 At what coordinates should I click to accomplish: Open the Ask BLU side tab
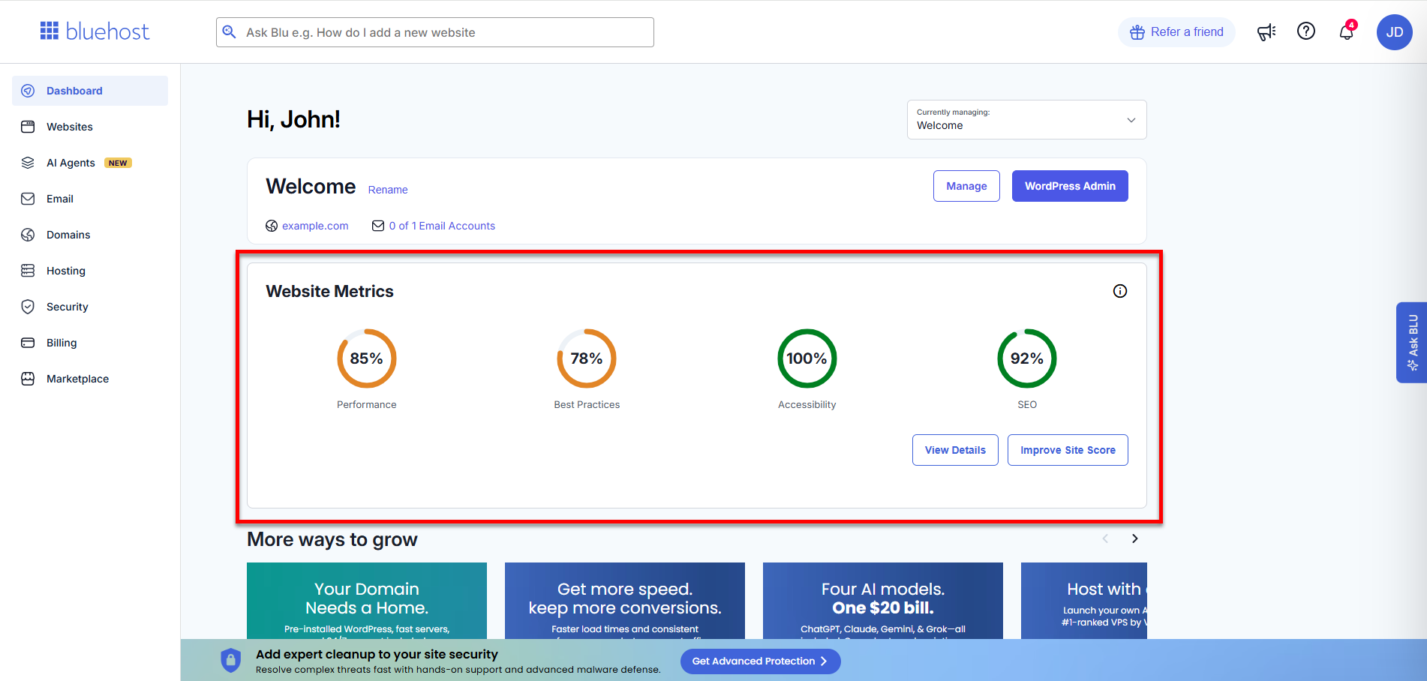click(x=1411, y=343)
